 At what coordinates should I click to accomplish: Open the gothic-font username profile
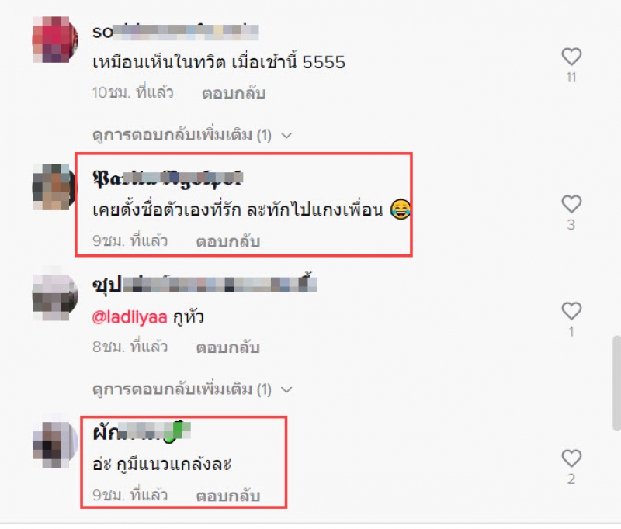pos(168,179)
